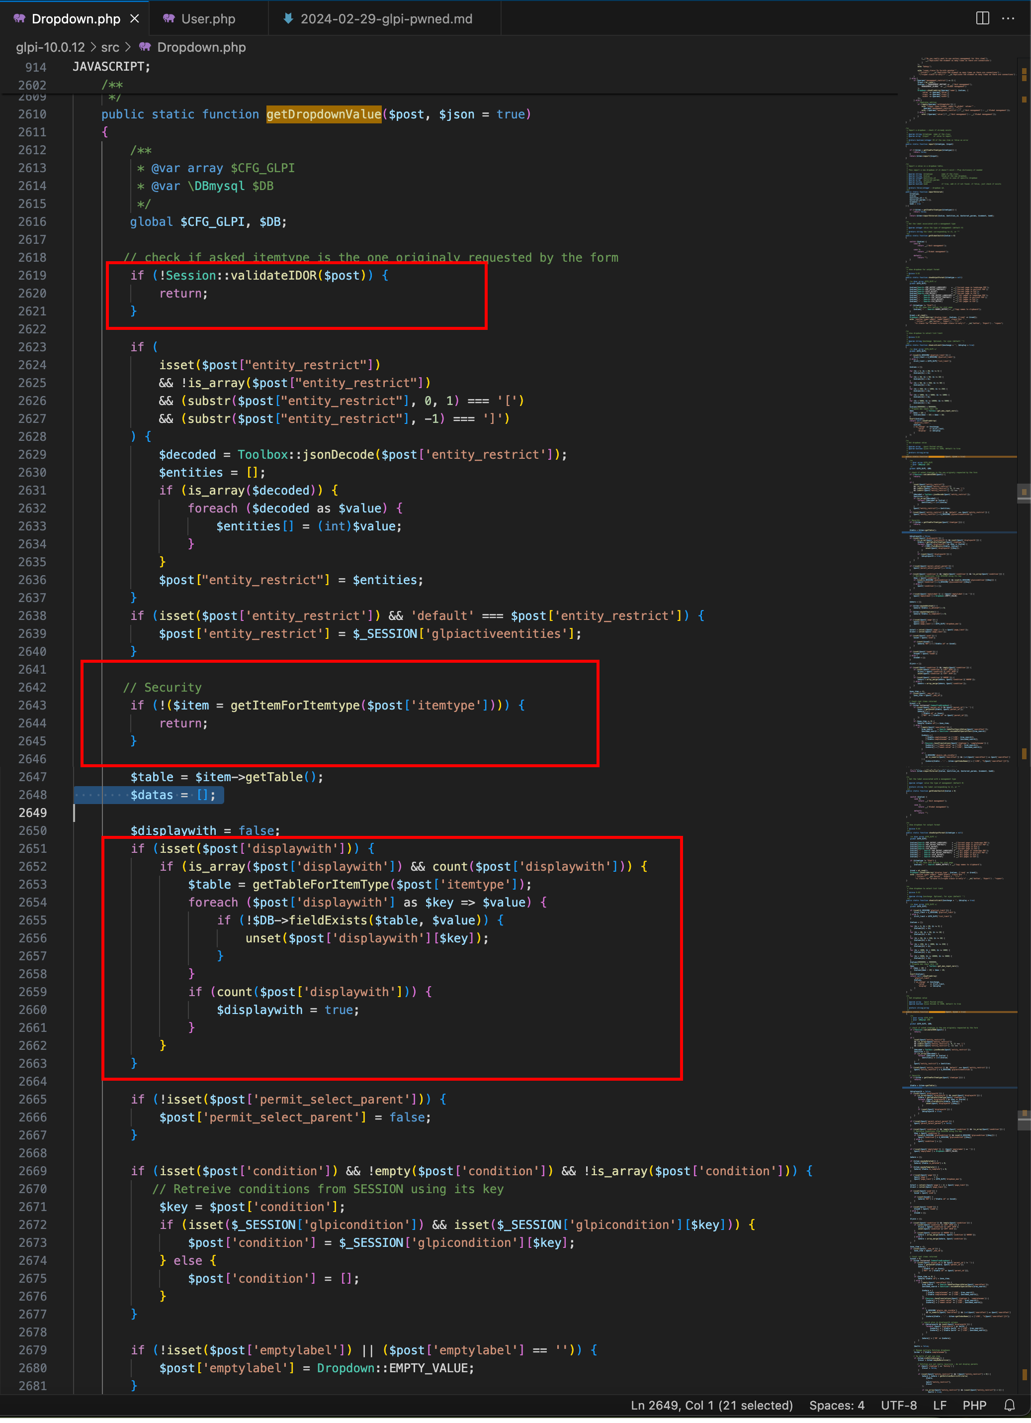Click the Dropdown::EMPTY_VALUE constant
The width and height of the screenshot is (1031, 1423).
(x=395, y=1368)
